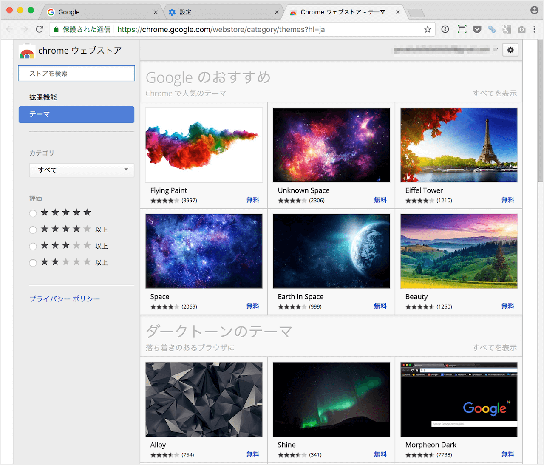Click the page's vertical scrollbar
544x465 pixels.
541,111
